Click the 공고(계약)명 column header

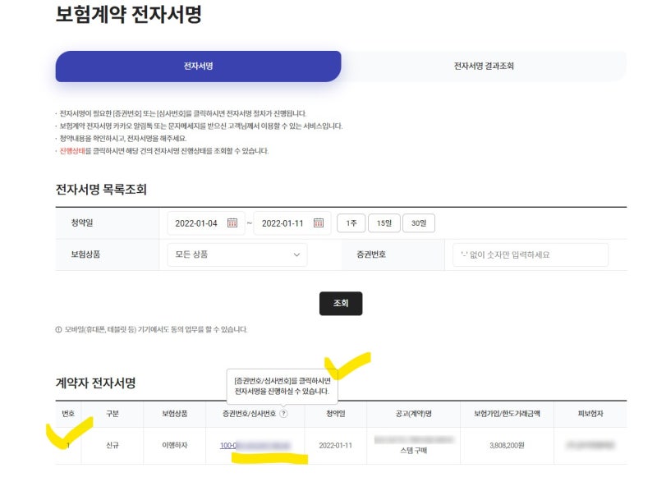coord(414,414)
